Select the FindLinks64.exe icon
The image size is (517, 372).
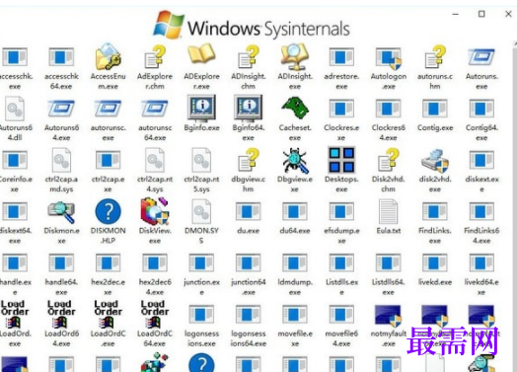click(x=481, y=212)
